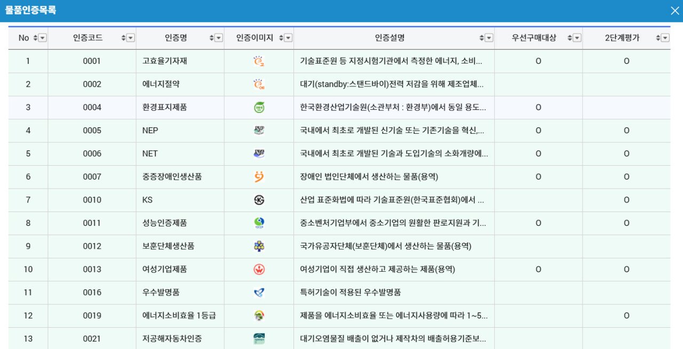Select the 성능인증제품 certification badge

[x=258, y=223]
